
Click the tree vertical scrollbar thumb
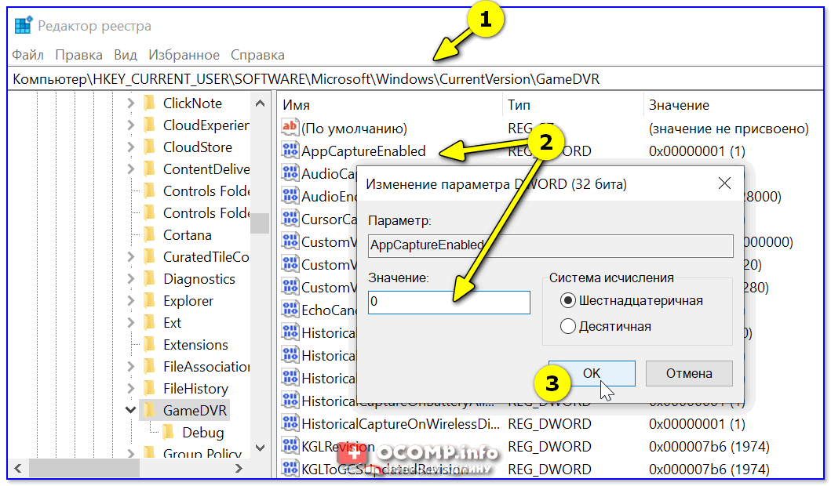click(x=260, y=223)
